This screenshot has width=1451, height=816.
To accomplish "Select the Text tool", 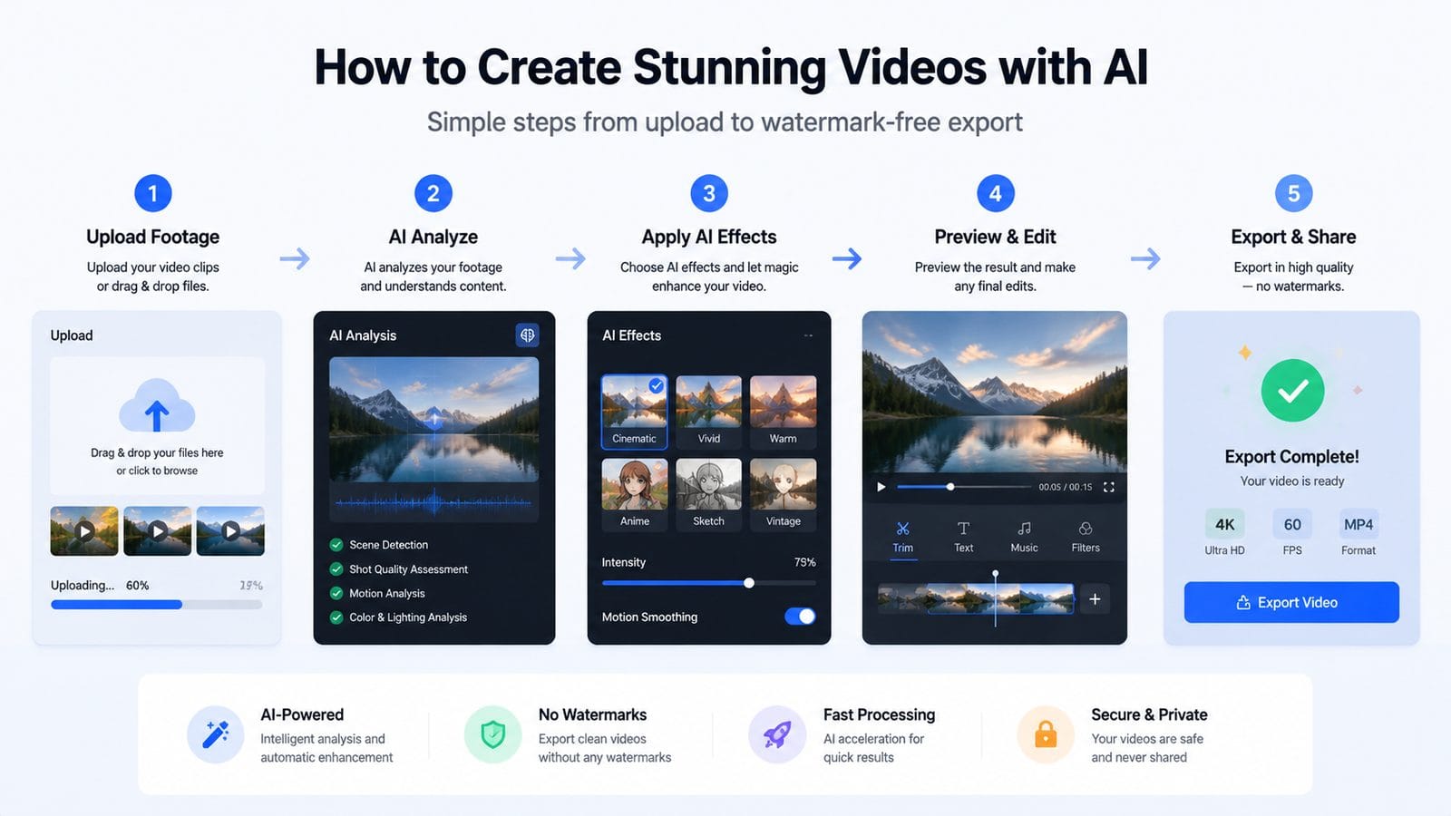I will point(963,537).
